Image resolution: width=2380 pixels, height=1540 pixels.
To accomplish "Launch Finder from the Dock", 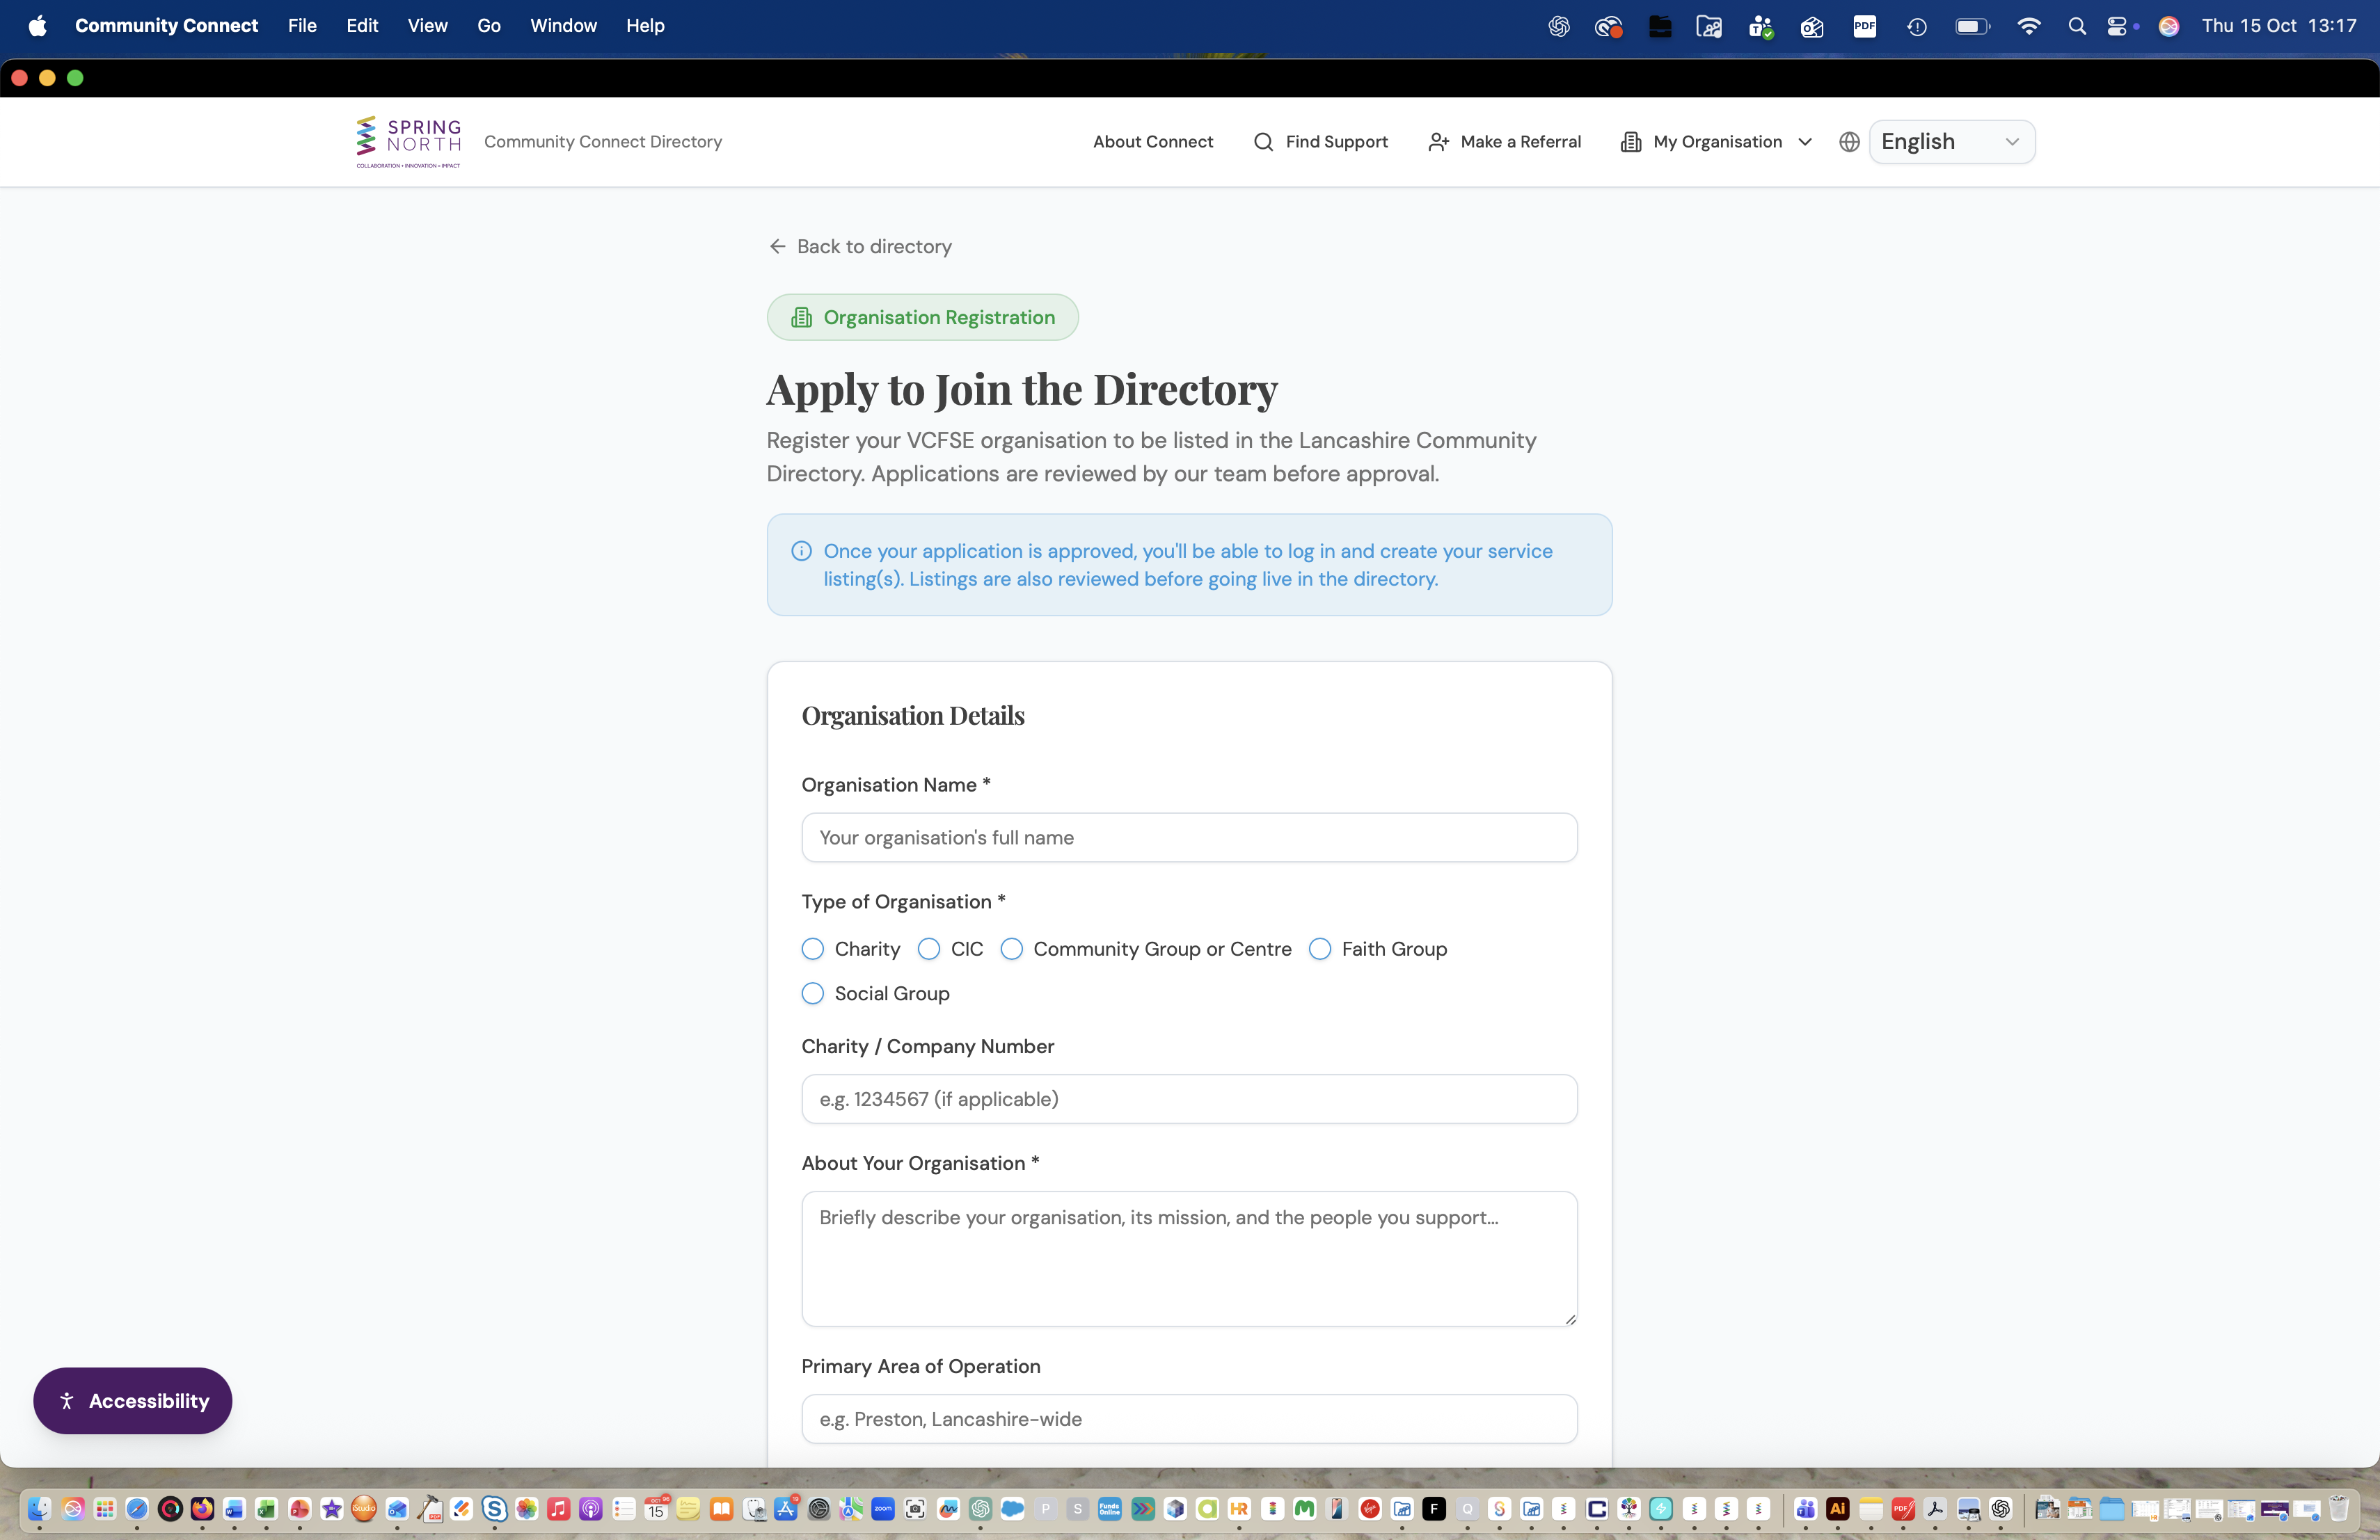I will click(40, 1508).
